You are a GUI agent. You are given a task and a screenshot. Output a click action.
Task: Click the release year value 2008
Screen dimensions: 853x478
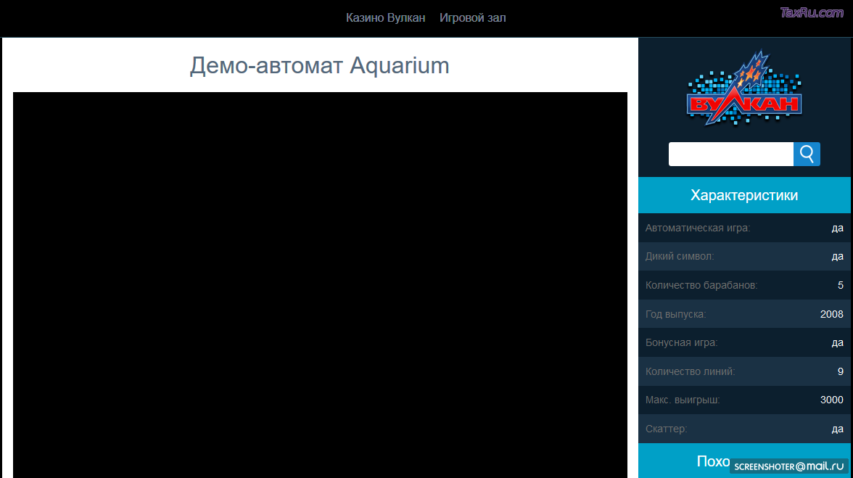point(831,314)
